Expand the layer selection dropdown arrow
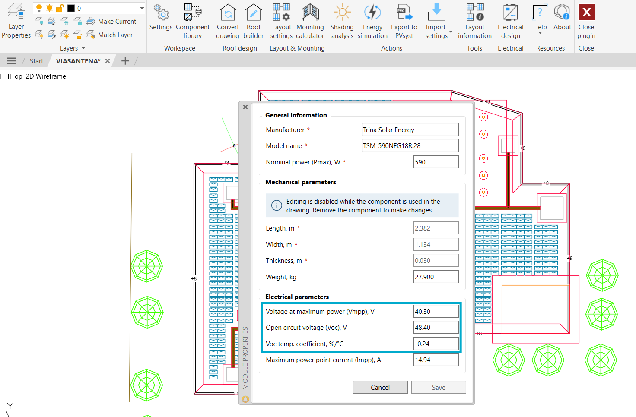Viewport: 636px width, 417px height. [x=142, y=8]
